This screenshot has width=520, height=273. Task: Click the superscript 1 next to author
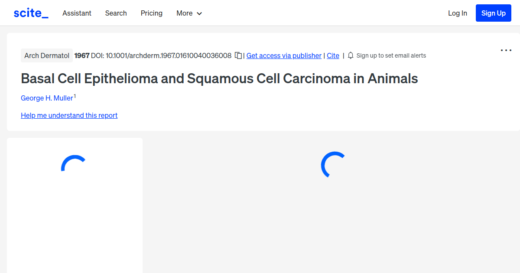pyautogui.click(x=75, y=95)
